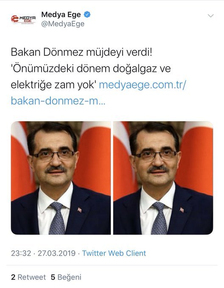This screenshot has width=224, height=288.
Task: Open the Medya Ege profile logo avatar
Action: pyautogui.click(x=23, y=19)
